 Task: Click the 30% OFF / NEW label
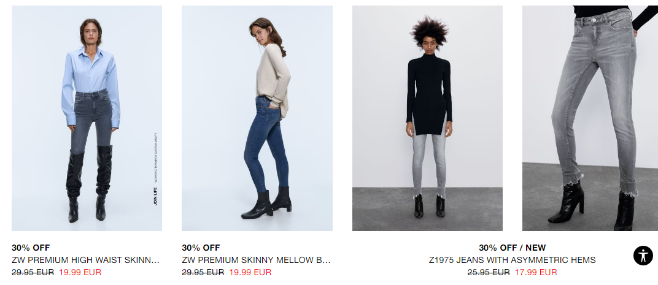pyautogui.click(x=512, y=248)
